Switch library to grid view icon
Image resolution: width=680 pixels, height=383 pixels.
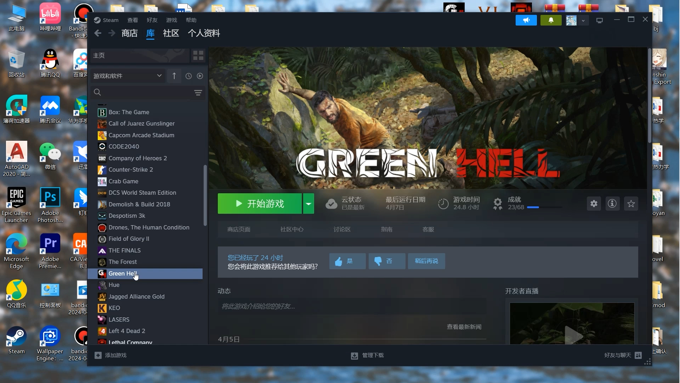pos(198,55)
